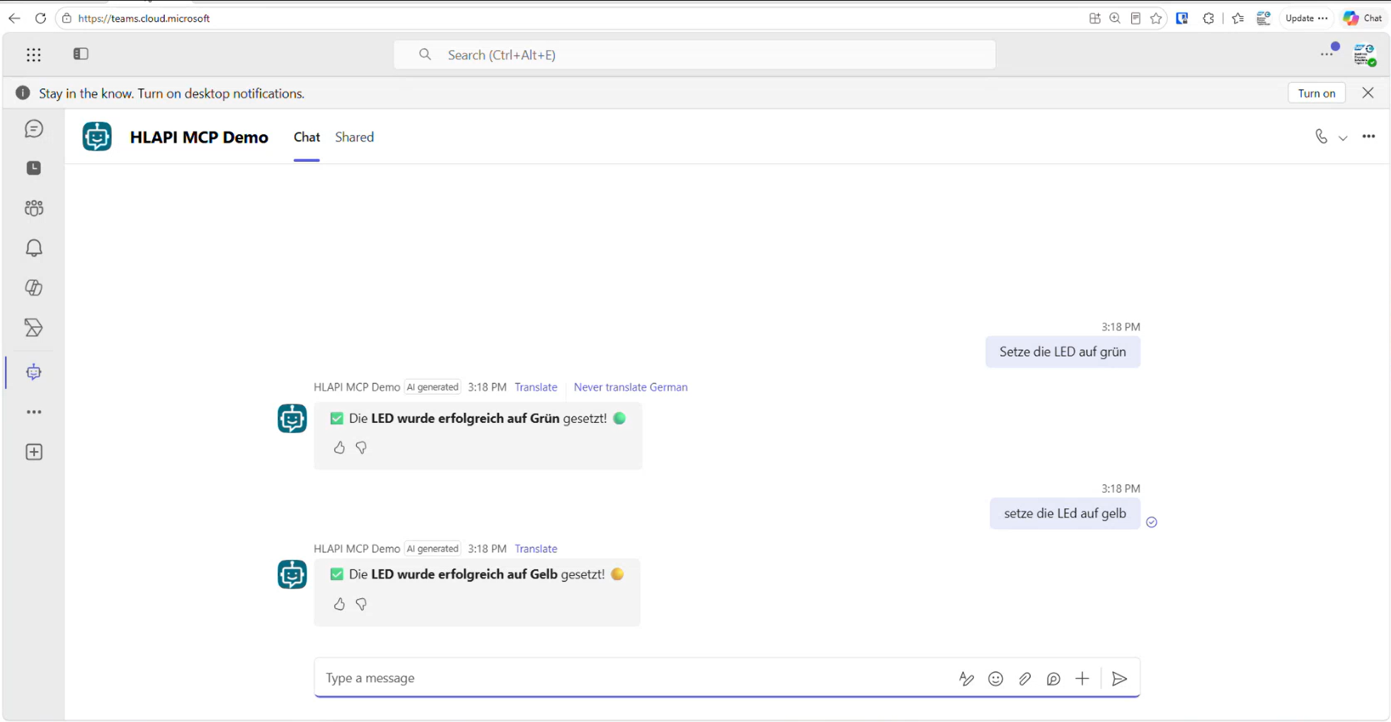Click Never translate German link
The height and width of the screenshot is (722, 1391).
[x=630, y=387]
